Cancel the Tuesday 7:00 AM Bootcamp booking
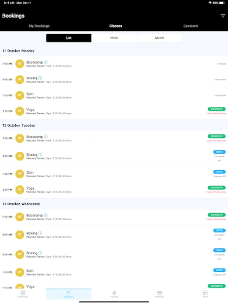This screenshot has width=228, height=304. 216,141
